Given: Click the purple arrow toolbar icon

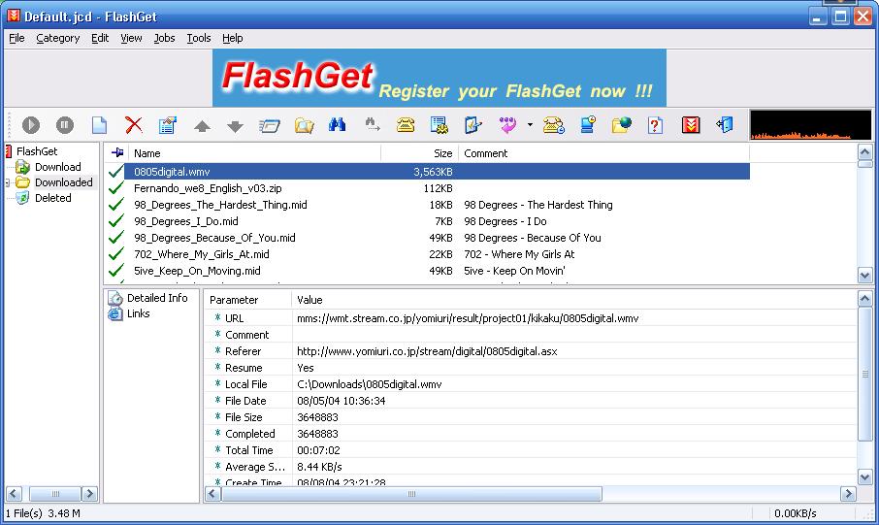Looking at the screenshot, I should pyautogui.click(x=507, y=124).
